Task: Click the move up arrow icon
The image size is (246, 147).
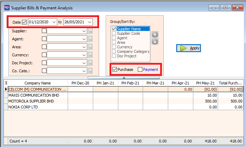Action: tap(155, 35)
